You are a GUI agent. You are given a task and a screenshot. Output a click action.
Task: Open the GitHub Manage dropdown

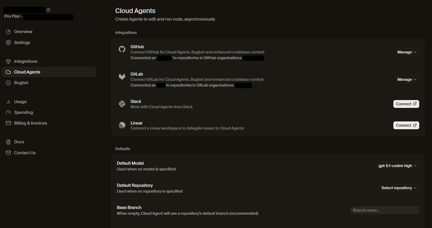point(407,52)
